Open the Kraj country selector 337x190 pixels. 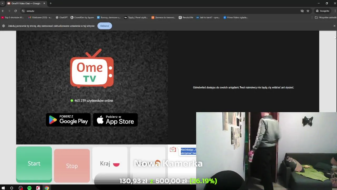[x=110, y=164]
